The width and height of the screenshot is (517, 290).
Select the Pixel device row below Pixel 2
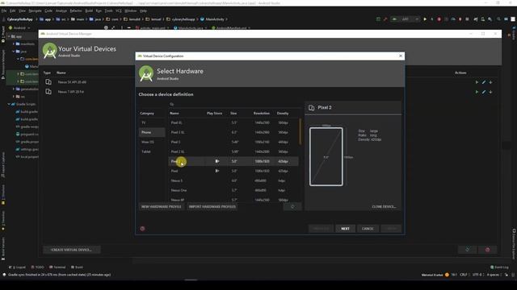(x=233, y=171)
